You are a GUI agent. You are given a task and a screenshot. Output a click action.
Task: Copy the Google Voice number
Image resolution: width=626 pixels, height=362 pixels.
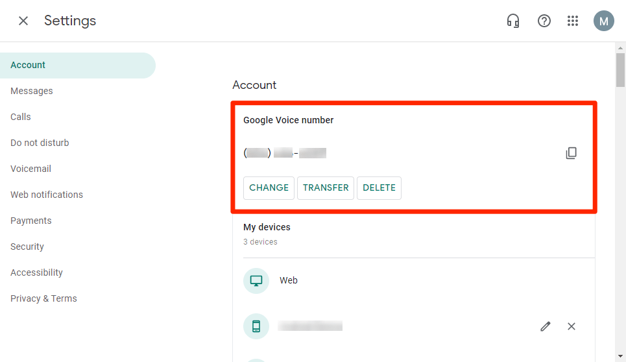point(572,153)
